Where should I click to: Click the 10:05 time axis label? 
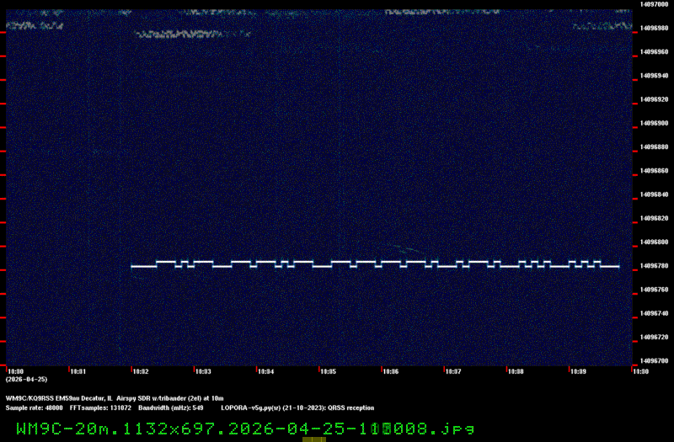(x=329, y=371)
